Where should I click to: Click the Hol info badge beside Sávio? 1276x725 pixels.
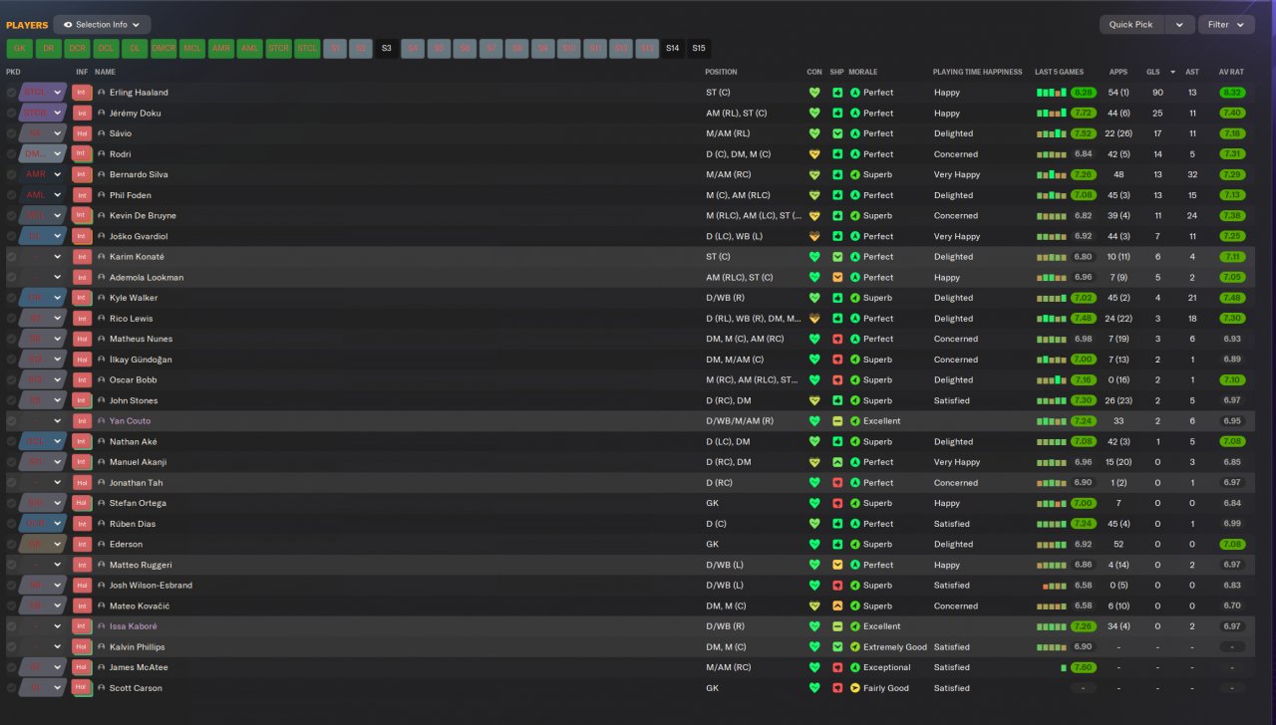[82, 133]
